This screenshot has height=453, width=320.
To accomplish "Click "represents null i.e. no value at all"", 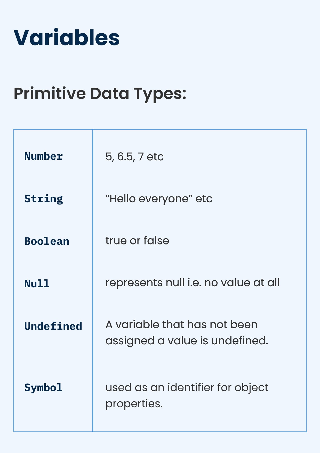I will [x=193, y=283].
